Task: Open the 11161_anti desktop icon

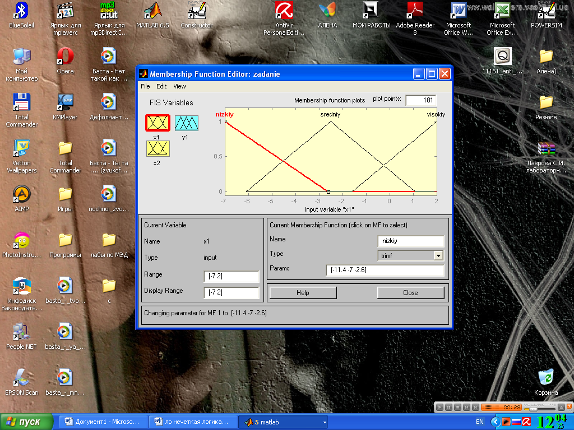Action: (502, 60)
